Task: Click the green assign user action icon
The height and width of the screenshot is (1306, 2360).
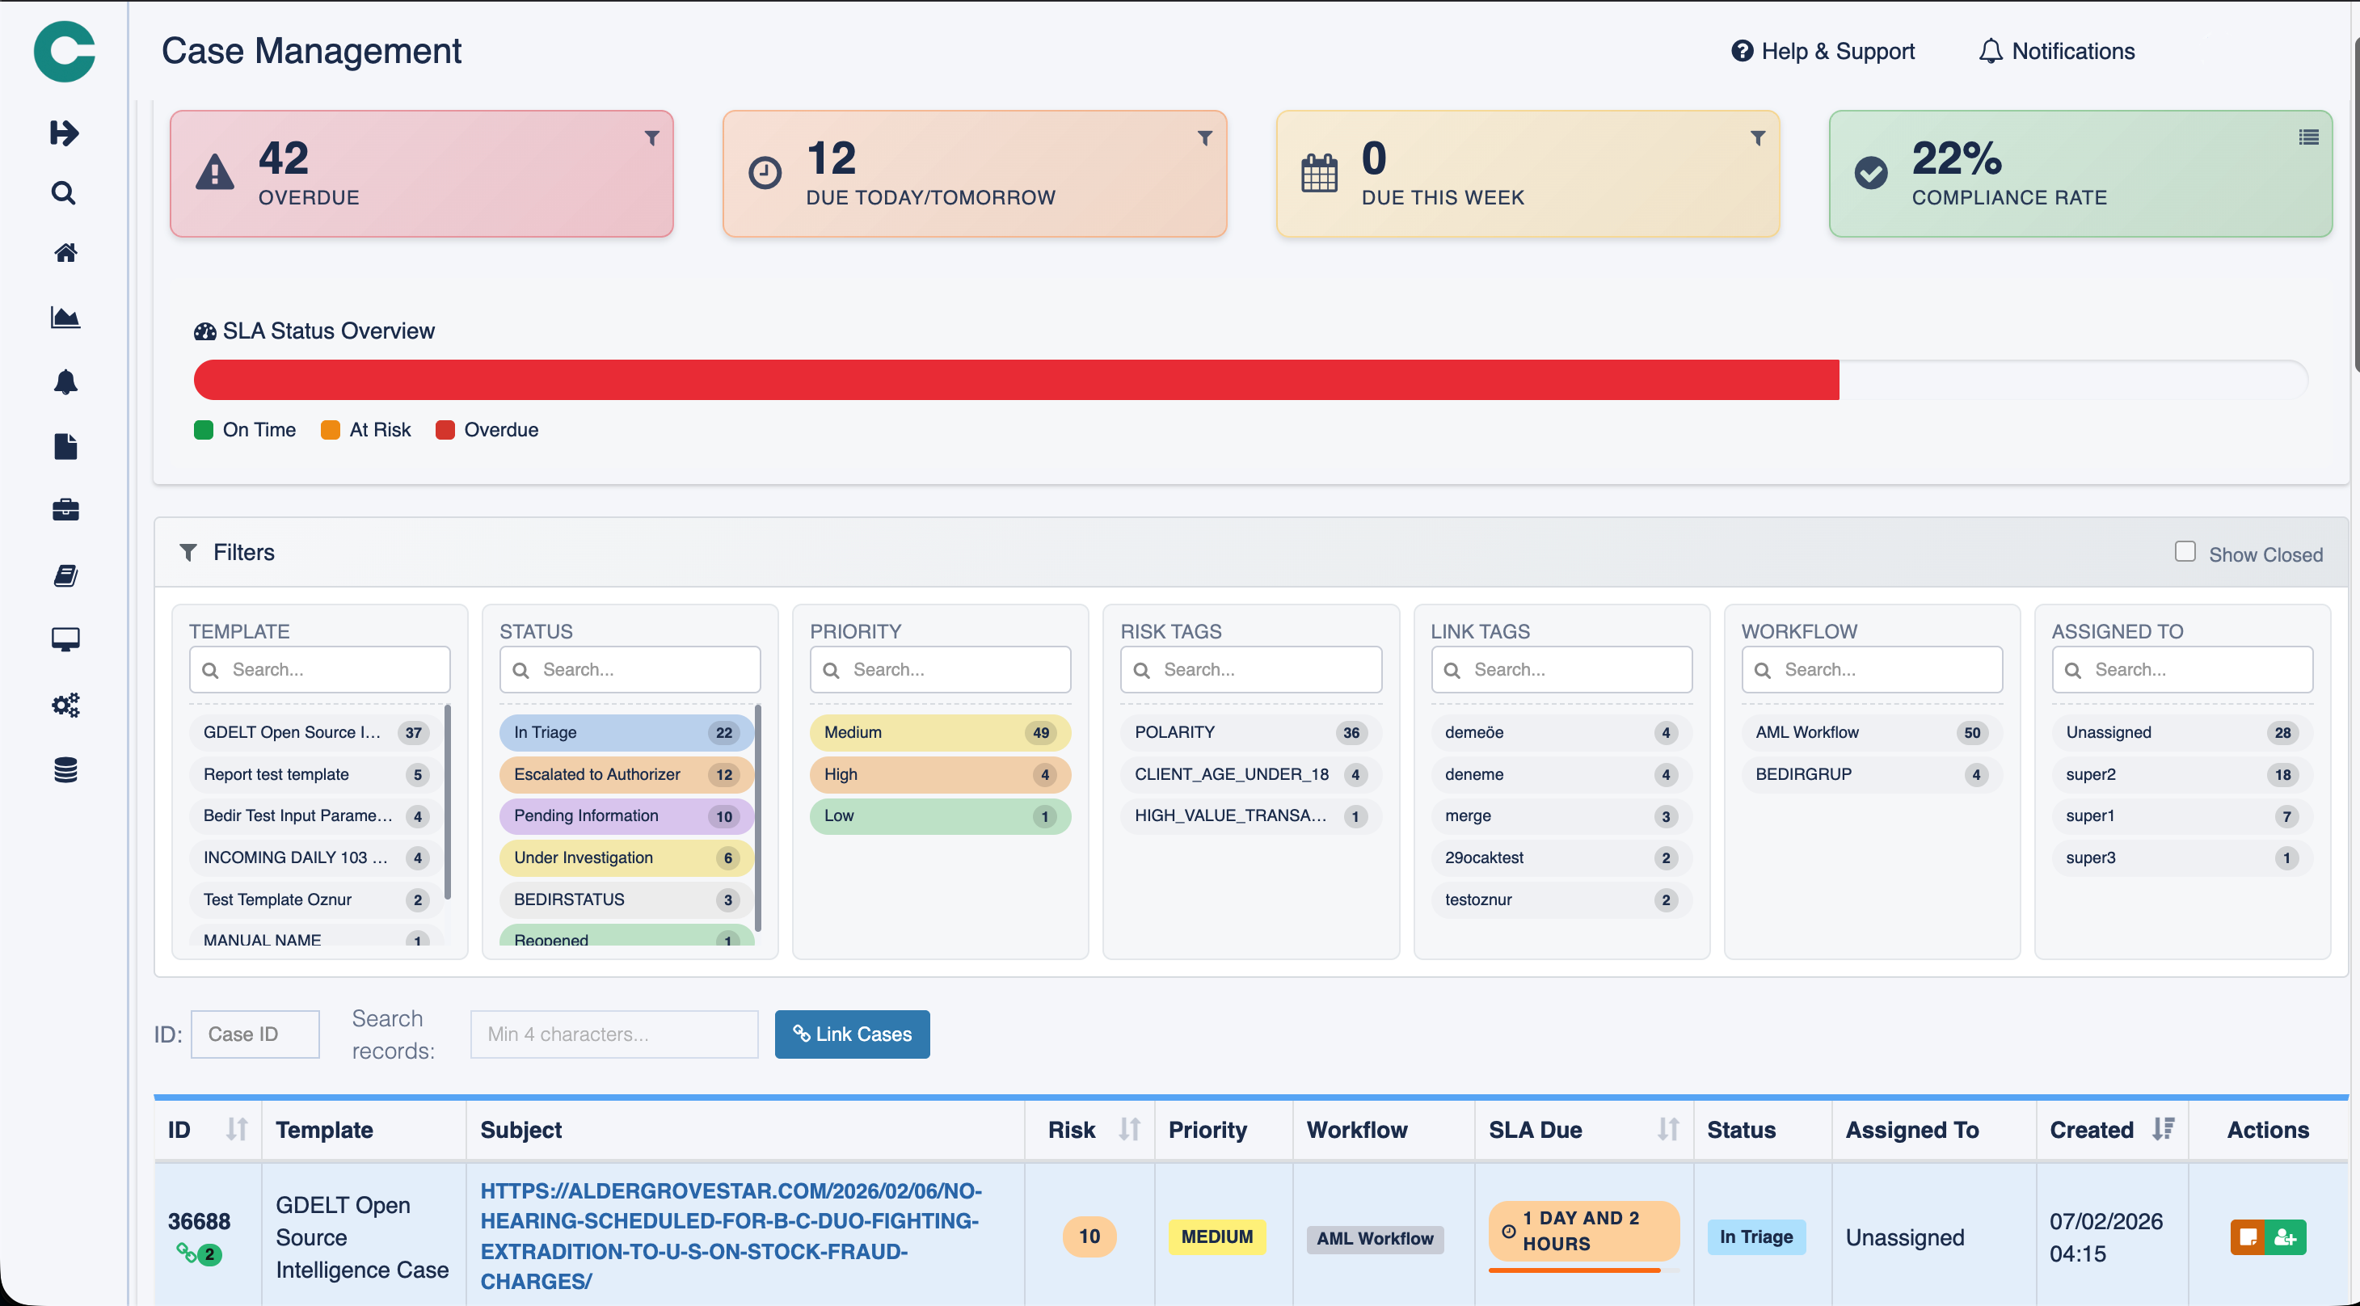Action: [2285, 1237]
